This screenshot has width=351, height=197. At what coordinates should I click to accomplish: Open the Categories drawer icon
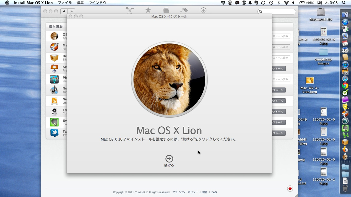coord(166,10)
